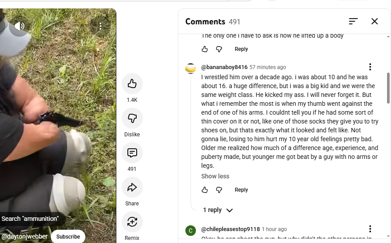Like the short with thumbs-up button
The height and width of the screenshot is (243, 391).
click(x=132, y=84)
